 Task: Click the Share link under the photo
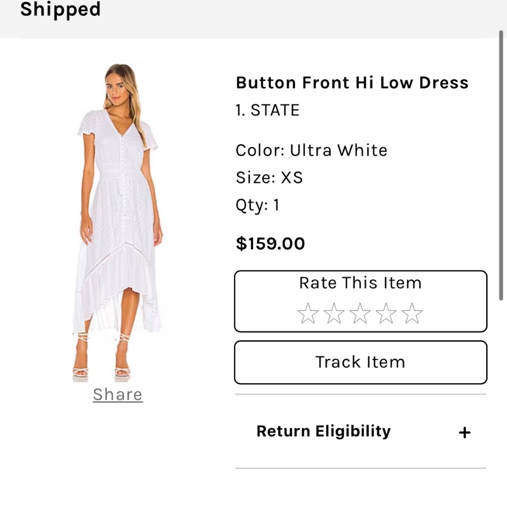(118, 394)
